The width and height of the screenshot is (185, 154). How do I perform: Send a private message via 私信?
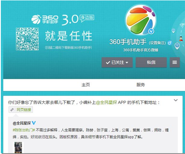click(x=151, y=62)
